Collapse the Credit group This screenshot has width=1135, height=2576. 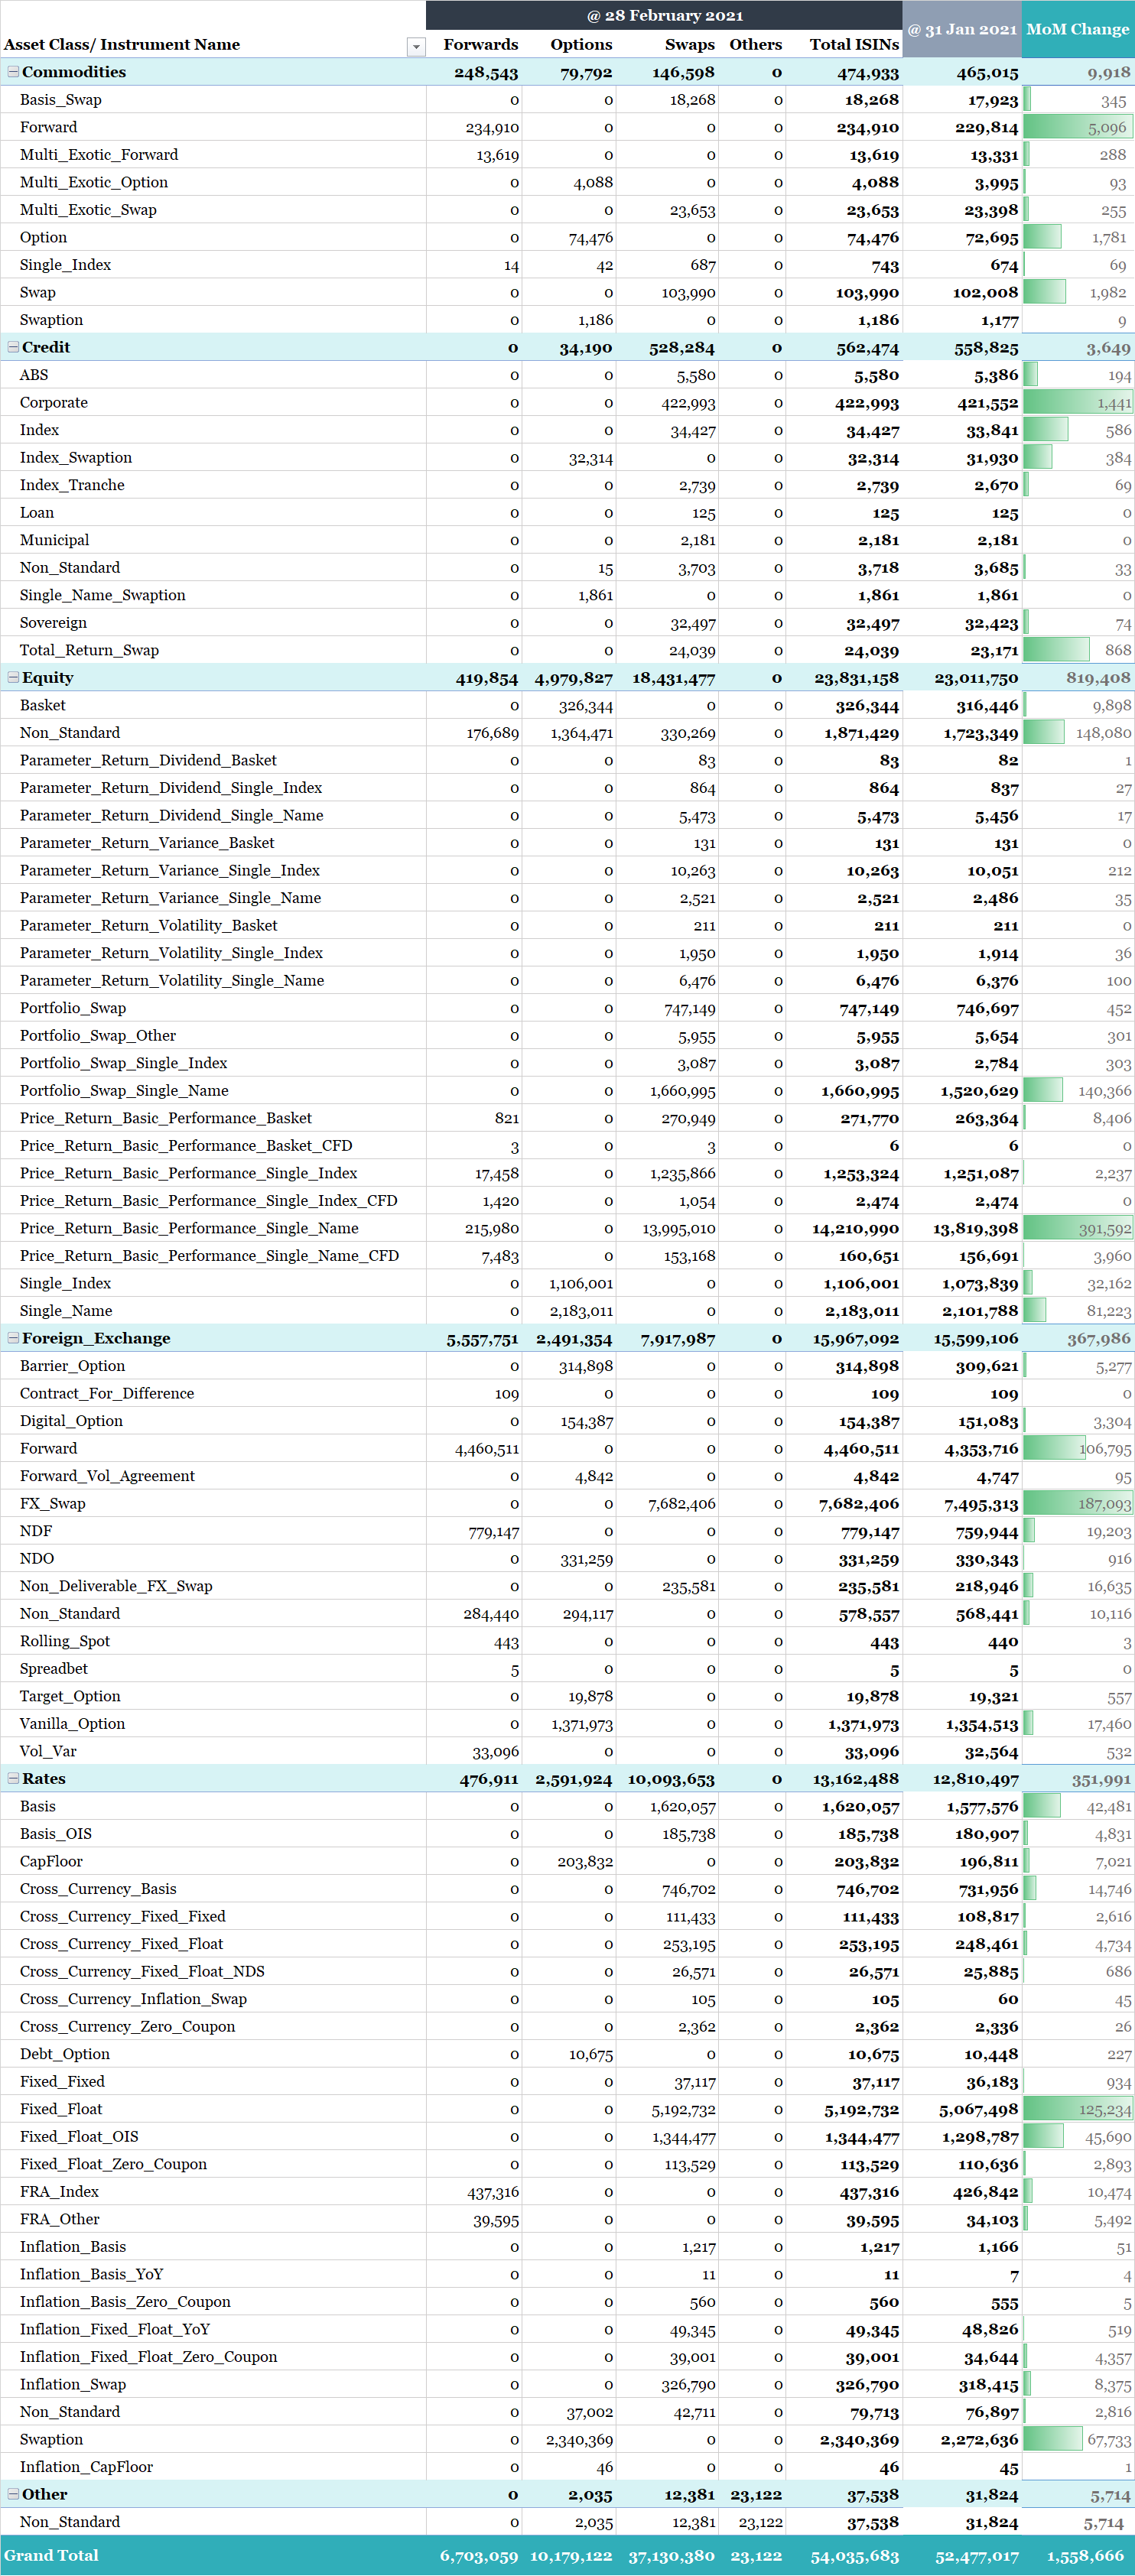tap(13, 347)
